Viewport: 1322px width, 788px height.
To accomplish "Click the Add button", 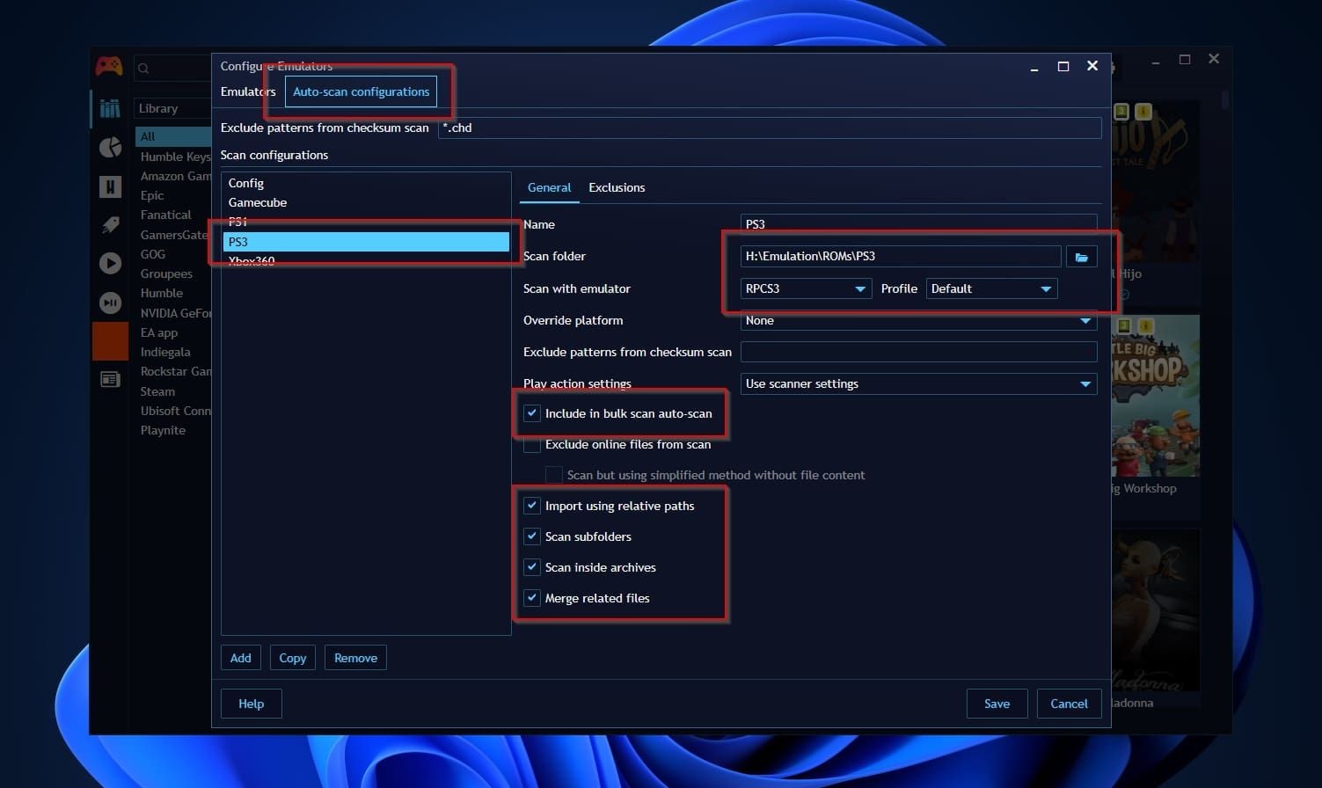I will (241, 658).
